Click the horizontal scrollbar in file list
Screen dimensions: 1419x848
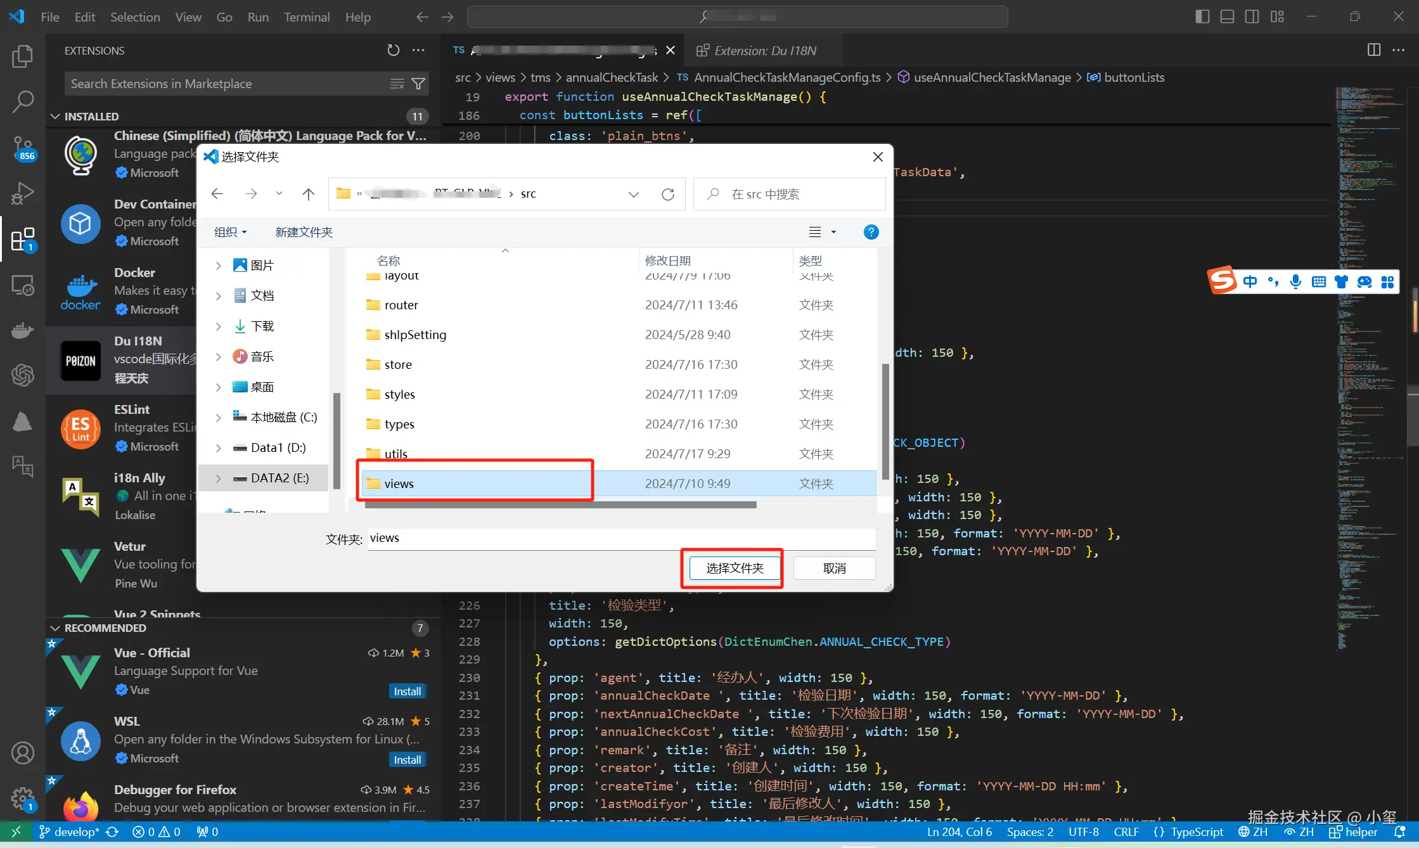click(560, 505)
